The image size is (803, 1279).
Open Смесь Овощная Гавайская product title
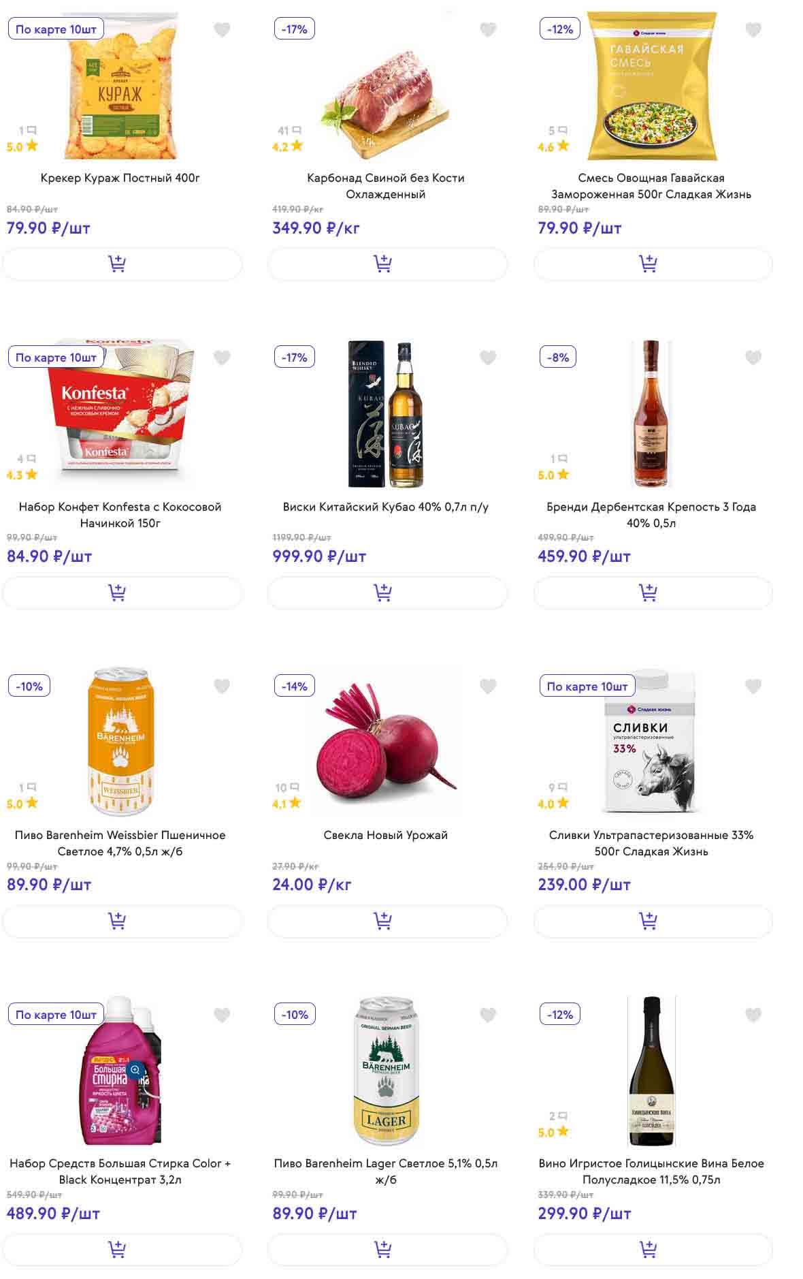click(651, 186)
